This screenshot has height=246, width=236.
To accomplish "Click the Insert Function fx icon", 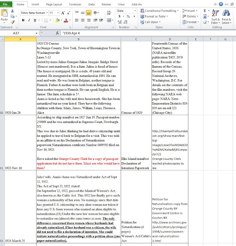I will point(57,33).
